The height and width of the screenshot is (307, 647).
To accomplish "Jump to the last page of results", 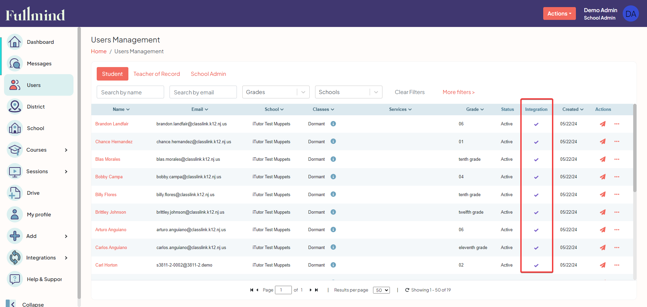I will point(316,290).
